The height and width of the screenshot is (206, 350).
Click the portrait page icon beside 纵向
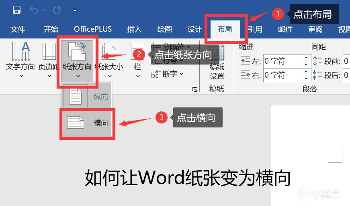coord(75,97)
